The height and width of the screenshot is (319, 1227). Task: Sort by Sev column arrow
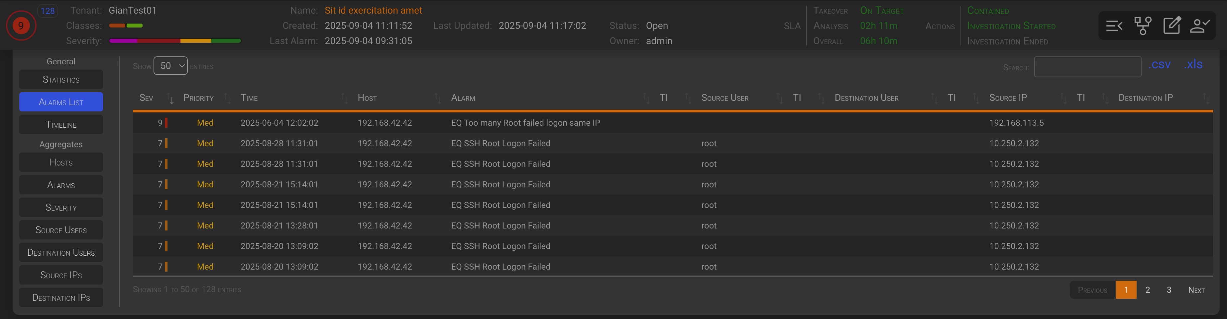[x=171, y=98]
